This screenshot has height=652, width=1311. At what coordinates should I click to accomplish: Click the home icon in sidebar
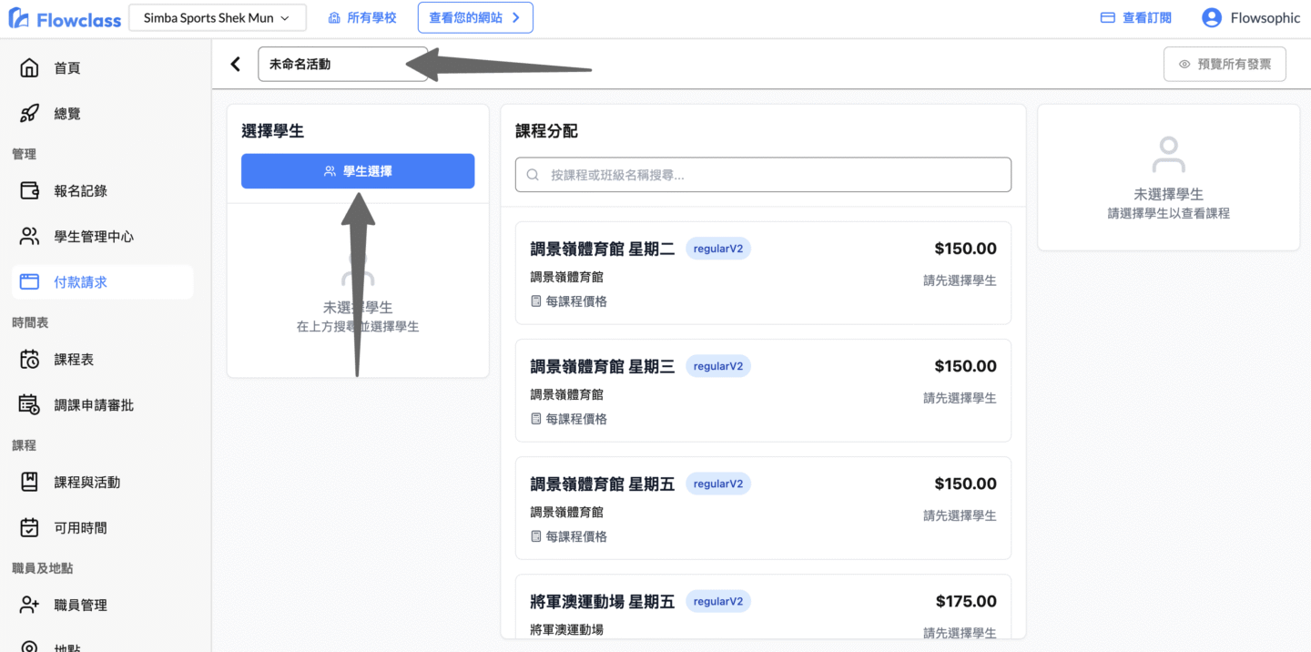tap(29, 68)
